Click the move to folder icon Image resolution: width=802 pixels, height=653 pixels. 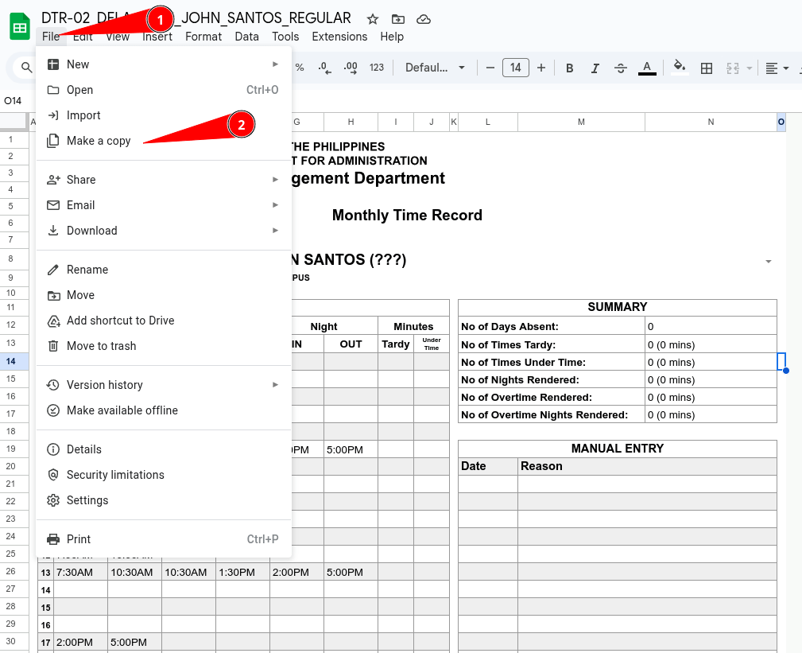click(x=397, y=18)
